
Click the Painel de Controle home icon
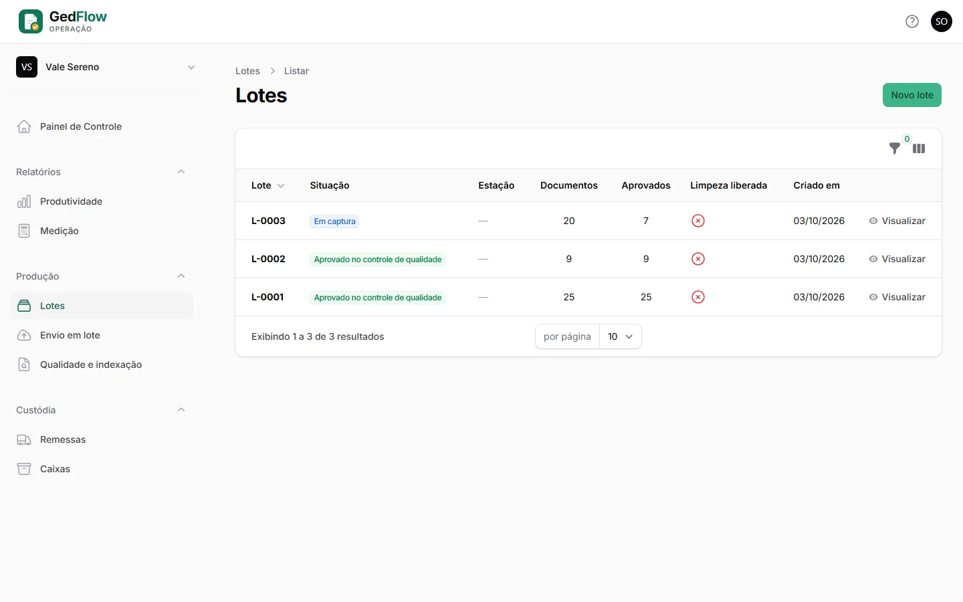pyautogui.click(x=24, y=126)
